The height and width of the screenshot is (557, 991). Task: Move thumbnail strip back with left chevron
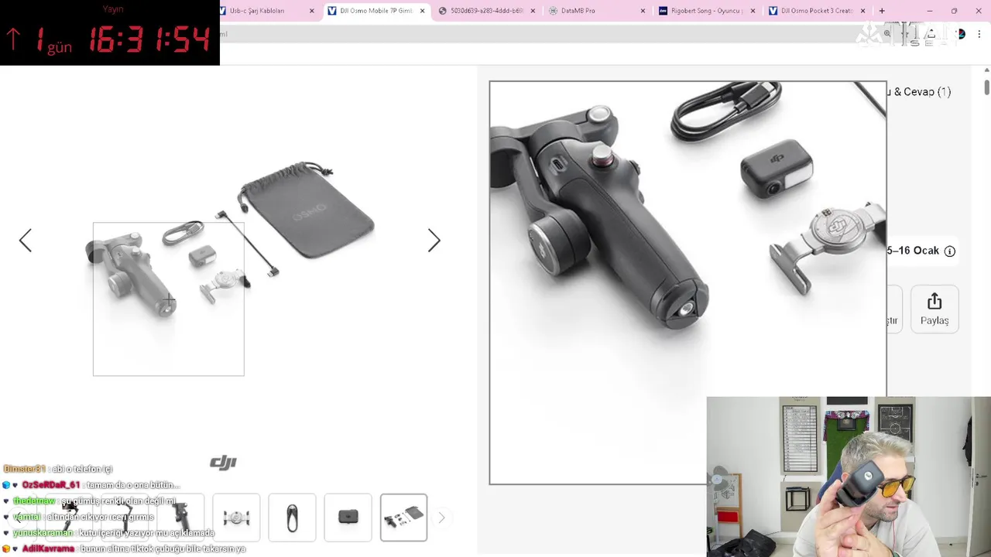click(18, 518)
